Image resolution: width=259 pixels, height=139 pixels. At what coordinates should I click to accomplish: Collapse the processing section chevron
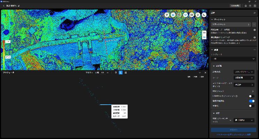click(x=212, y=50)
